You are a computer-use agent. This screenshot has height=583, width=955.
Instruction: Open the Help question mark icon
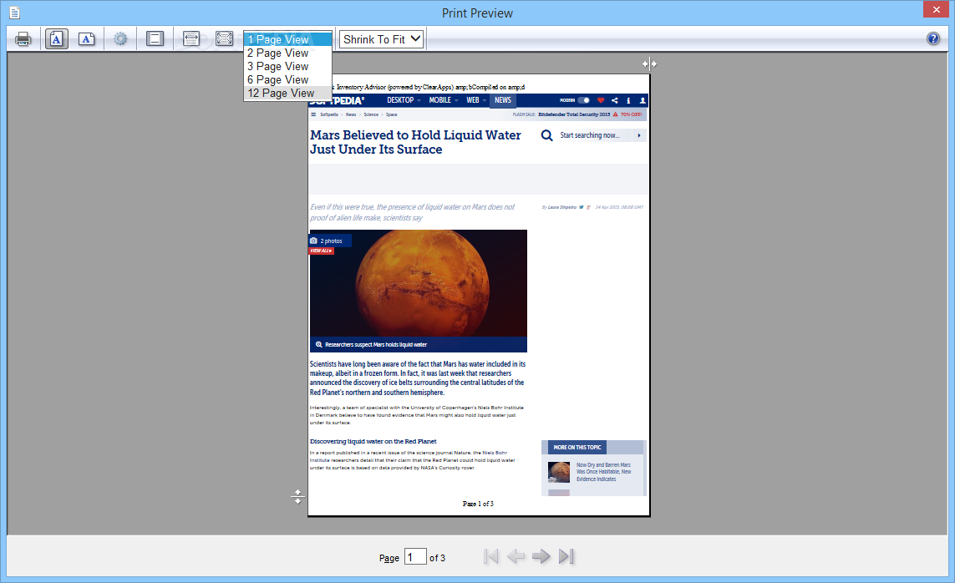tap(933, 39)
